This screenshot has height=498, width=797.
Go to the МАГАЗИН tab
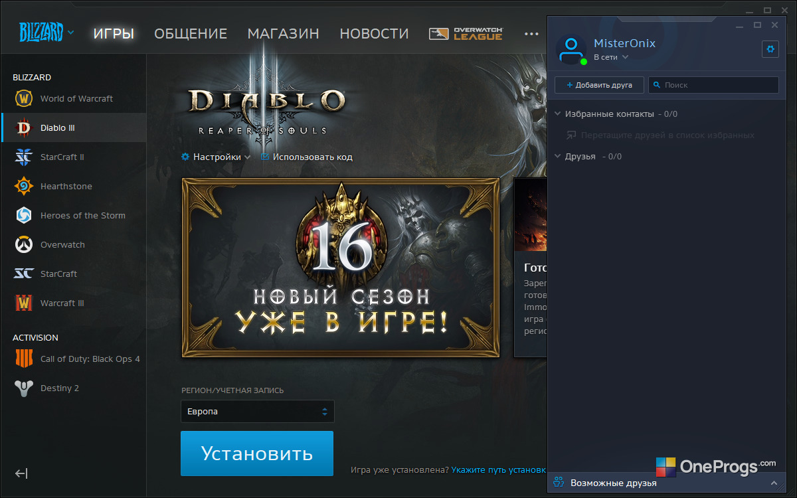(283, 33)
